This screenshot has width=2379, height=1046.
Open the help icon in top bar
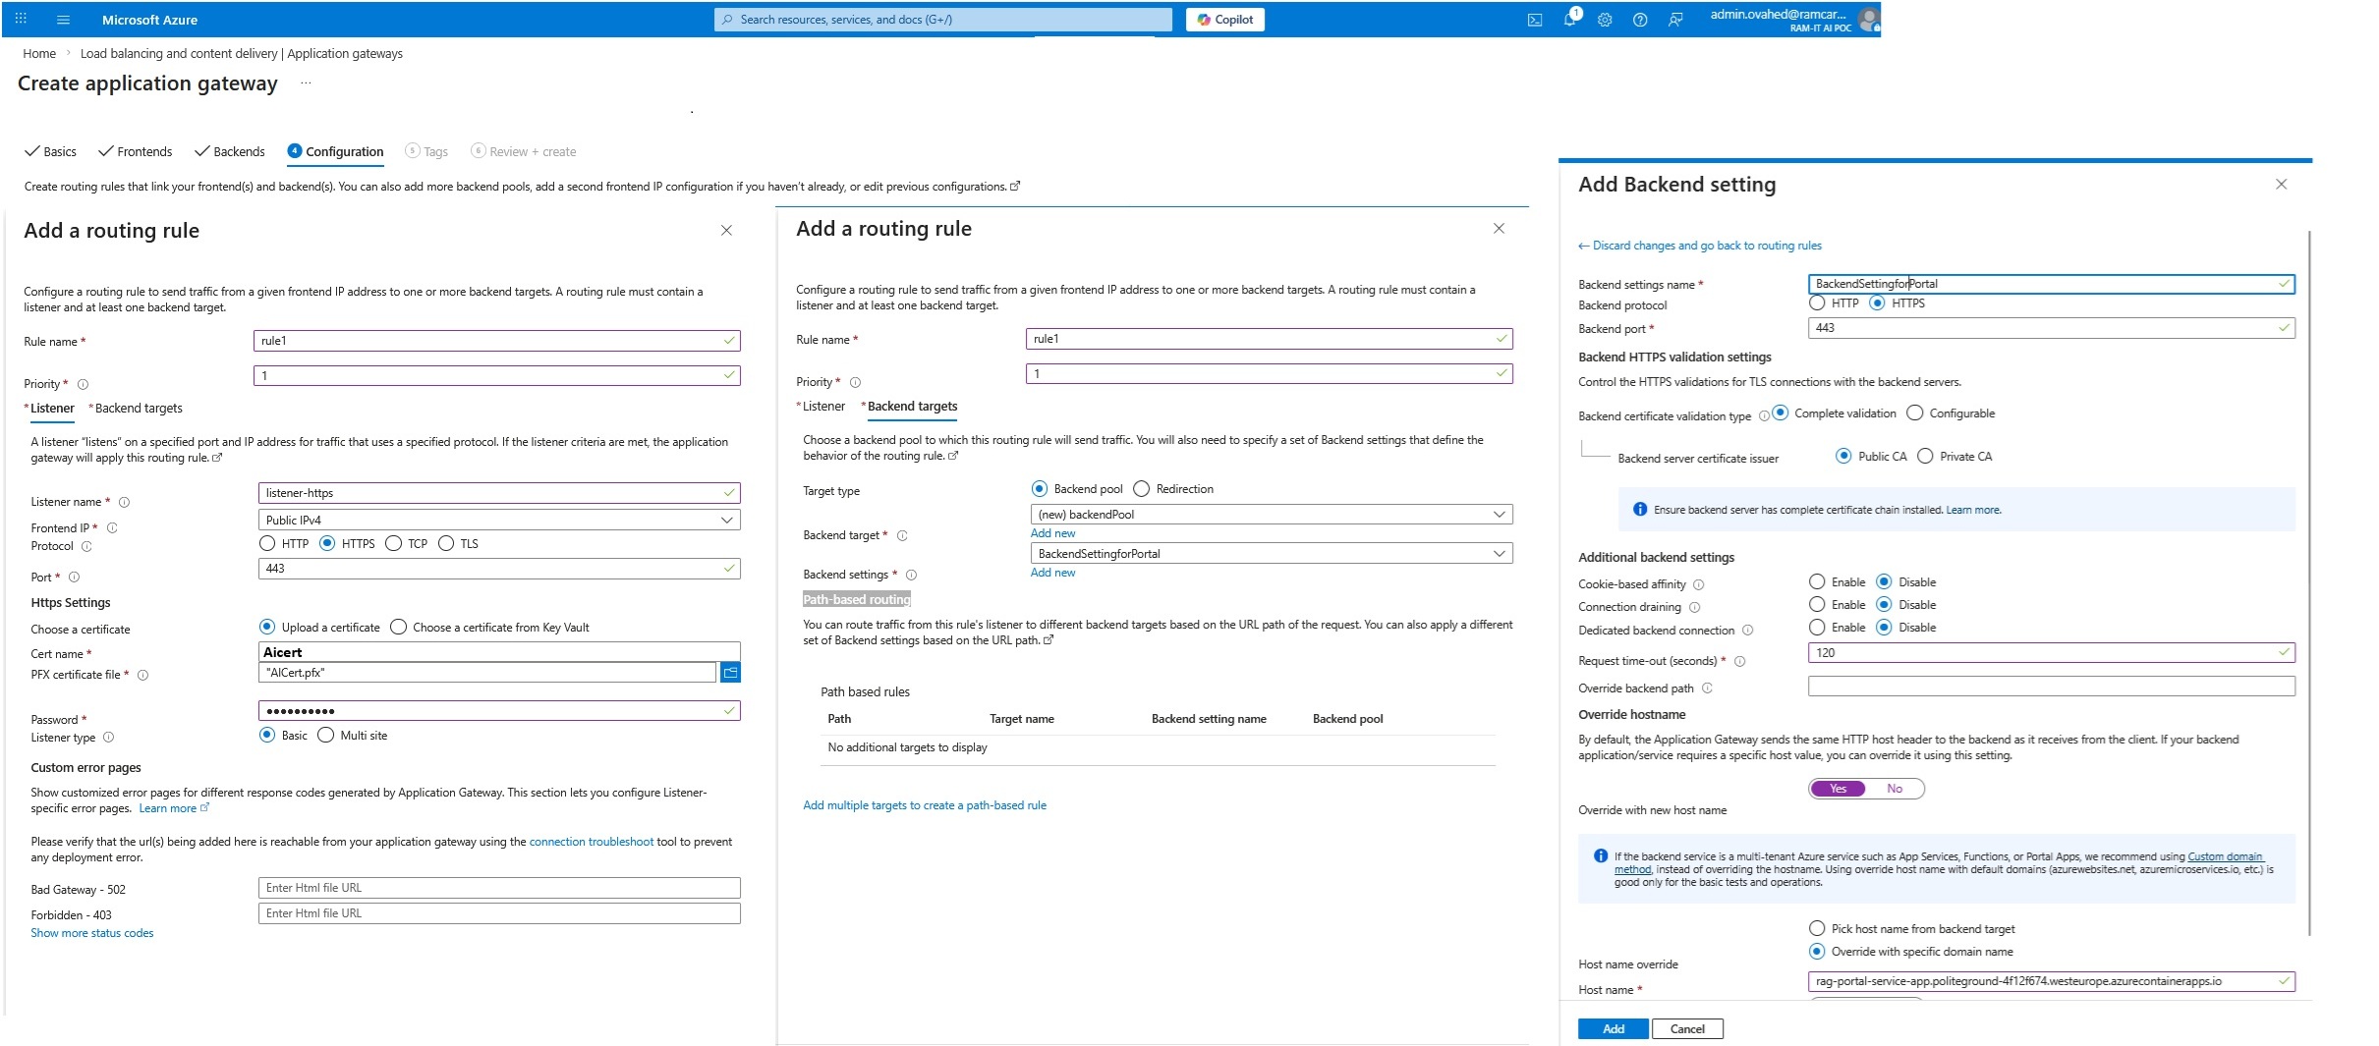point(1640,19)
